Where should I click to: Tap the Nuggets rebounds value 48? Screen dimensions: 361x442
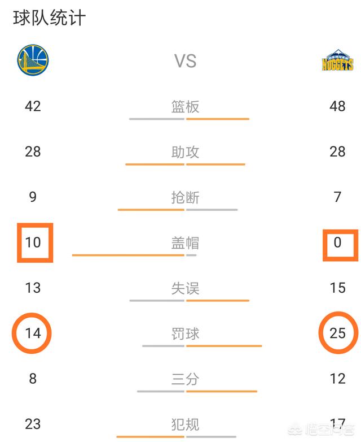[x=337, y=106]
